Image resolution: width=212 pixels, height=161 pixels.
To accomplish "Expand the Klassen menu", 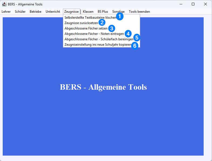I will point(88,12).
